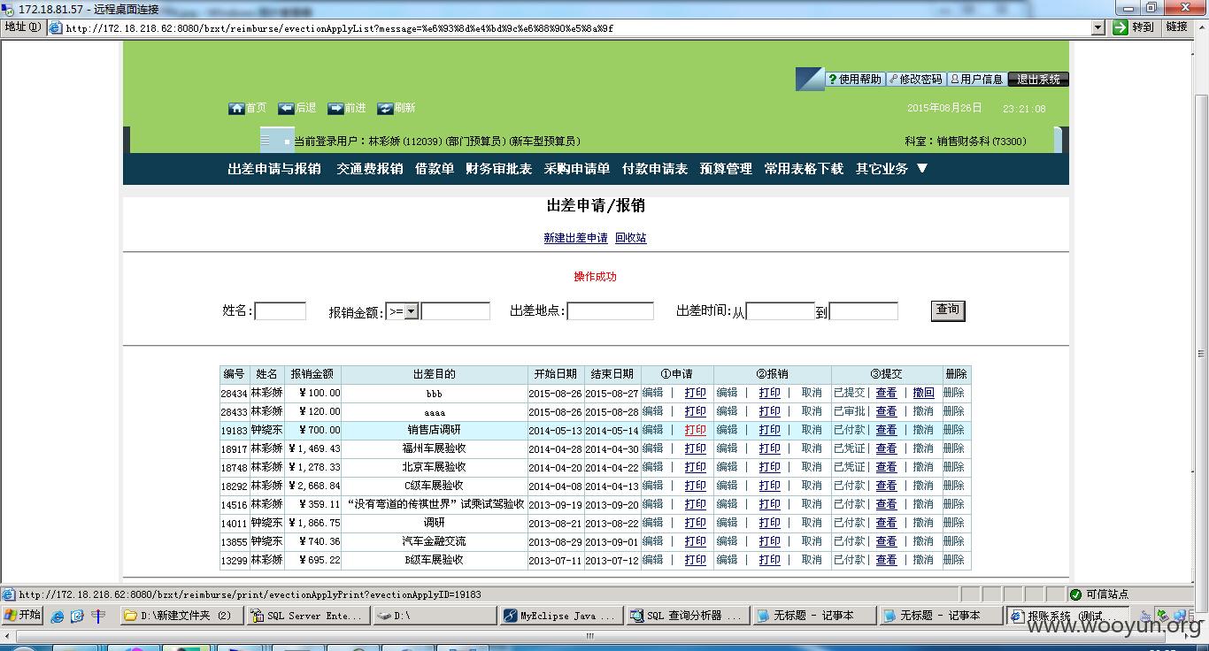Go to 首页 home icon

[x=236, y=108]
